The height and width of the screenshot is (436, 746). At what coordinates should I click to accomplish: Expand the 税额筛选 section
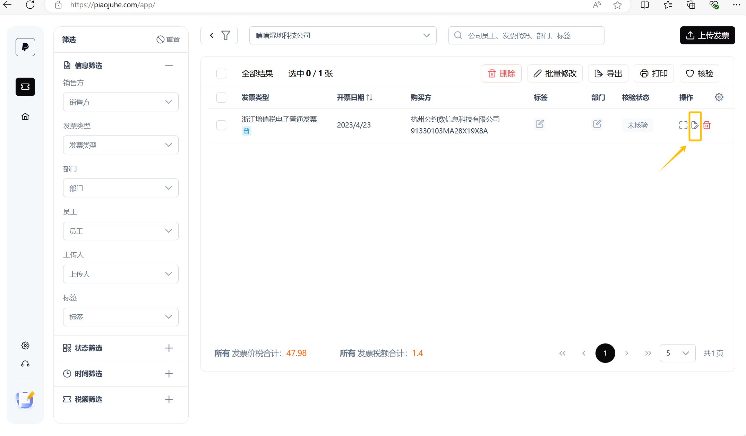[x=169, y=399]
